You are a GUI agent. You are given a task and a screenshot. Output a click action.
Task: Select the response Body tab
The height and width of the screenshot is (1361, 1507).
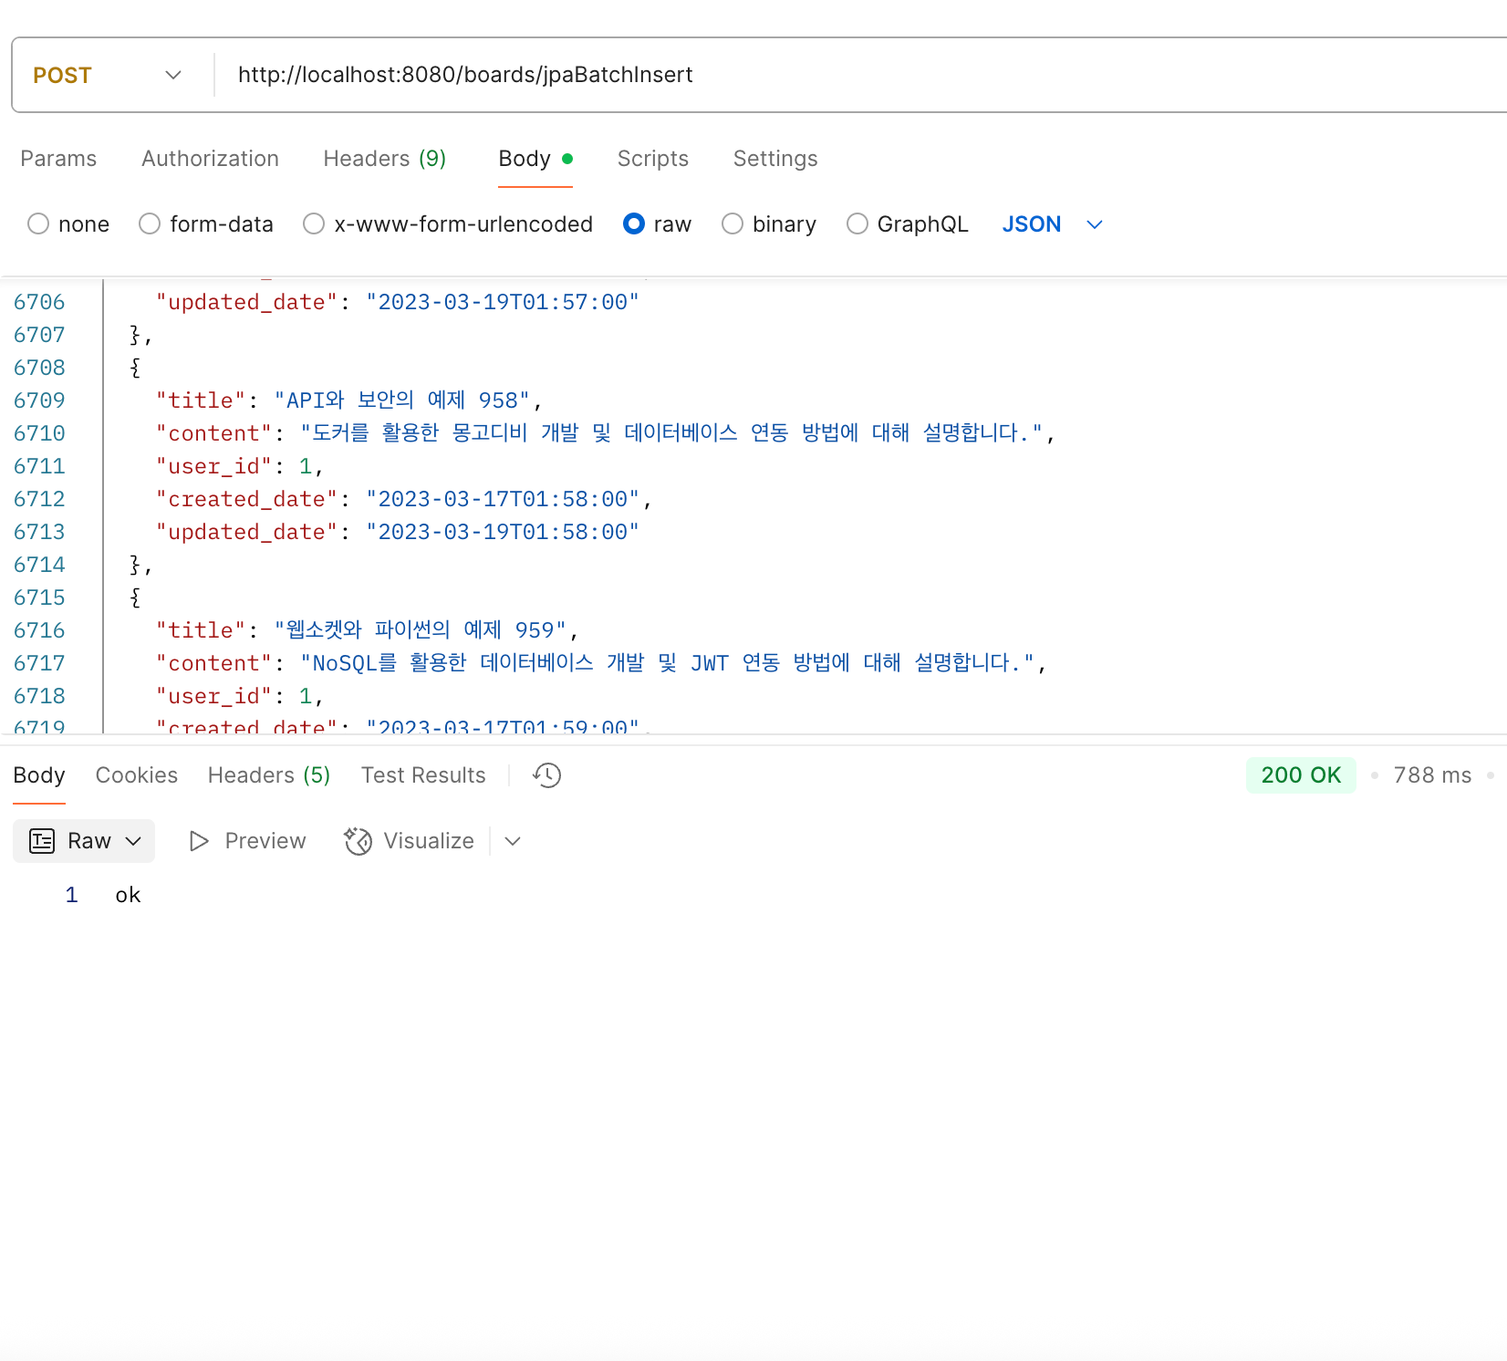(x=39, y=775)
